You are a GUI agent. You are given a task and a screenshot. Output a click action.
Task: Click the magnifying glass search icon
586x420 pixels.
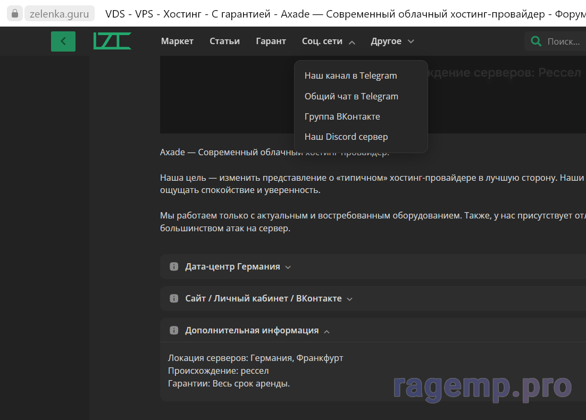[537, 41]
